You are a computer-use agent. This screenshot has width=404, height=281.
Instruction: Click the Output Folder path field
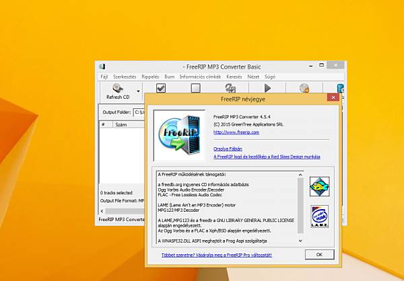pyautogui.click(x=139, y=112)
